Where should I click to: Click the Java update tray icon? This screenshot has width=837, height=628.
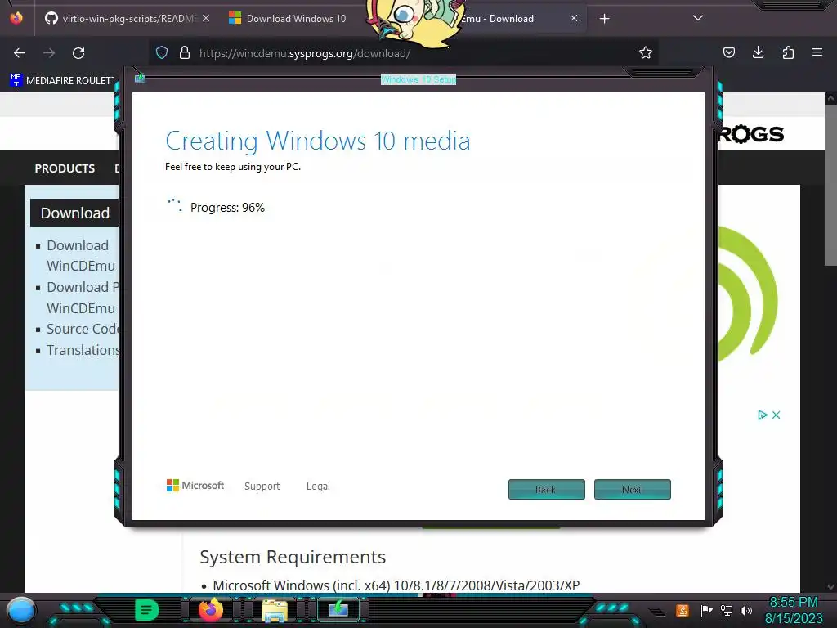coord(683,610)
